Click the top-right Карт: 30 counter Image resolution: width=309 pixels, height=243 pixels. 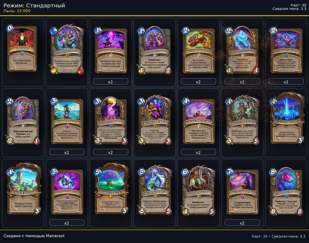point(298,5)
